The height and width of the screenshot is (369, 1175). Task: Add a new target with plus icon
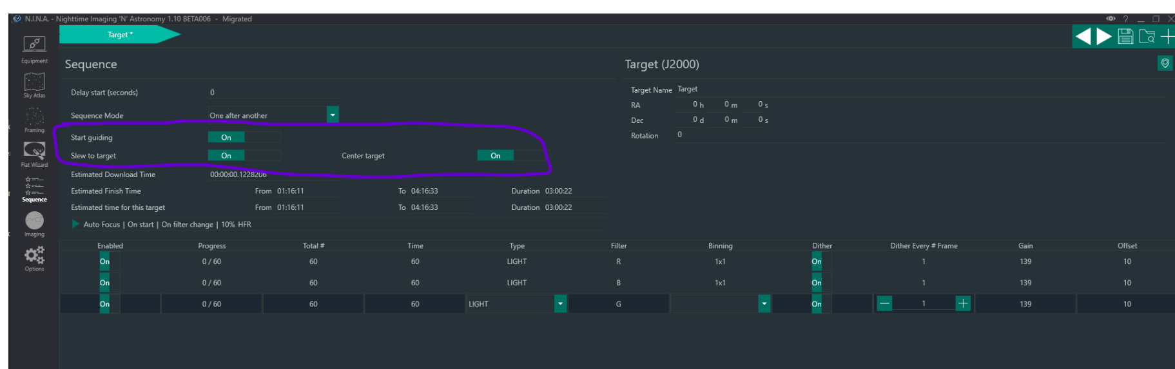(1167, 37)
